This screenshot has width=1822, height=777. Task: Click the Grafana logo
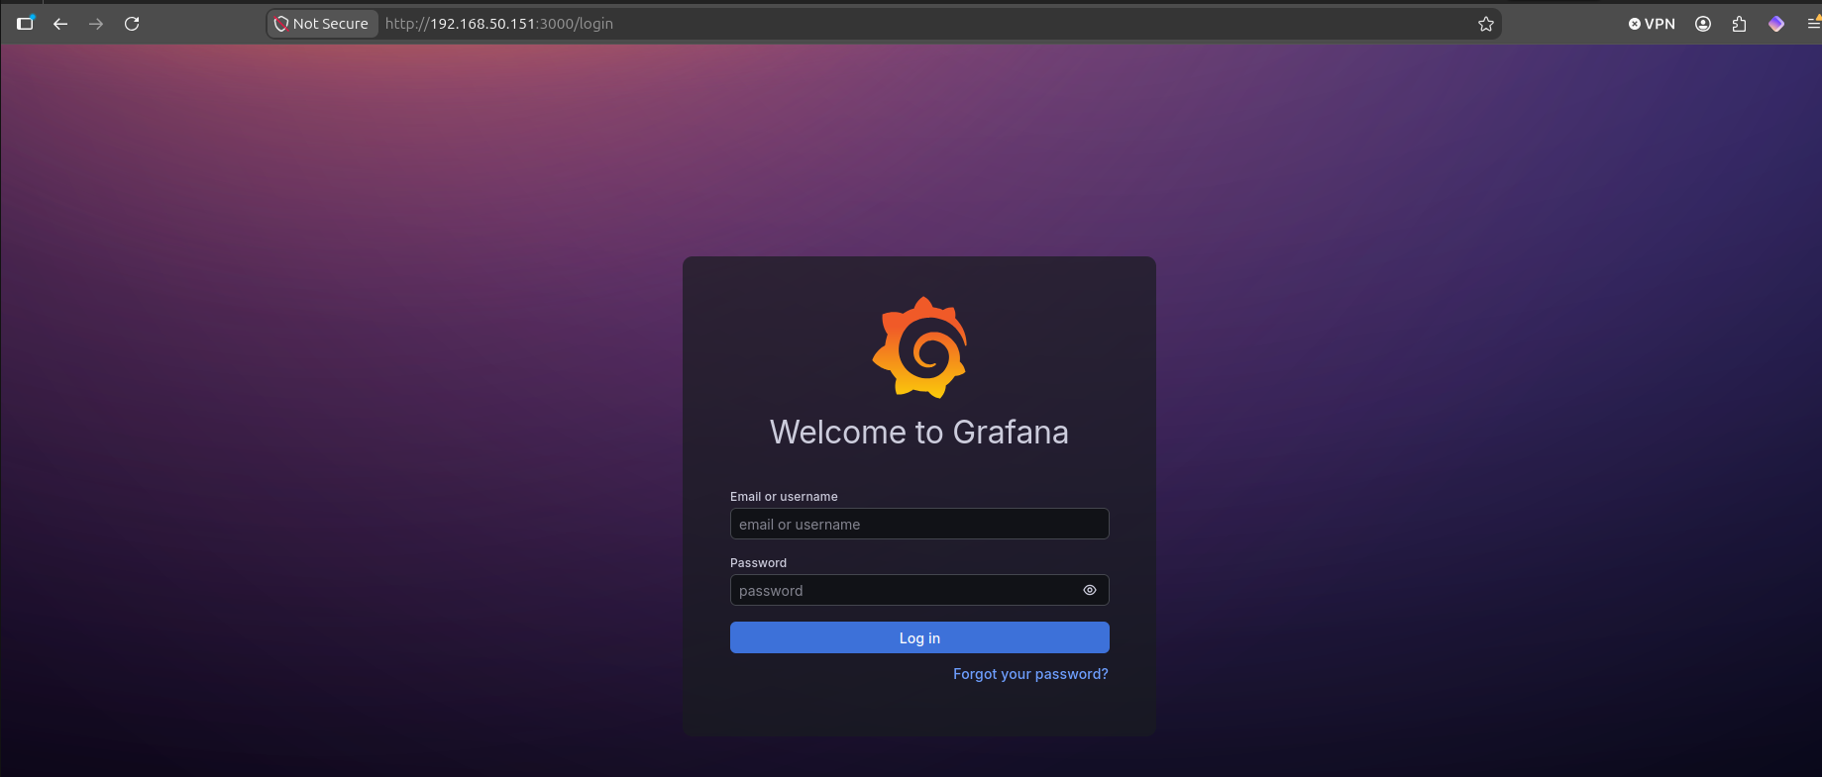click(919, 347)
